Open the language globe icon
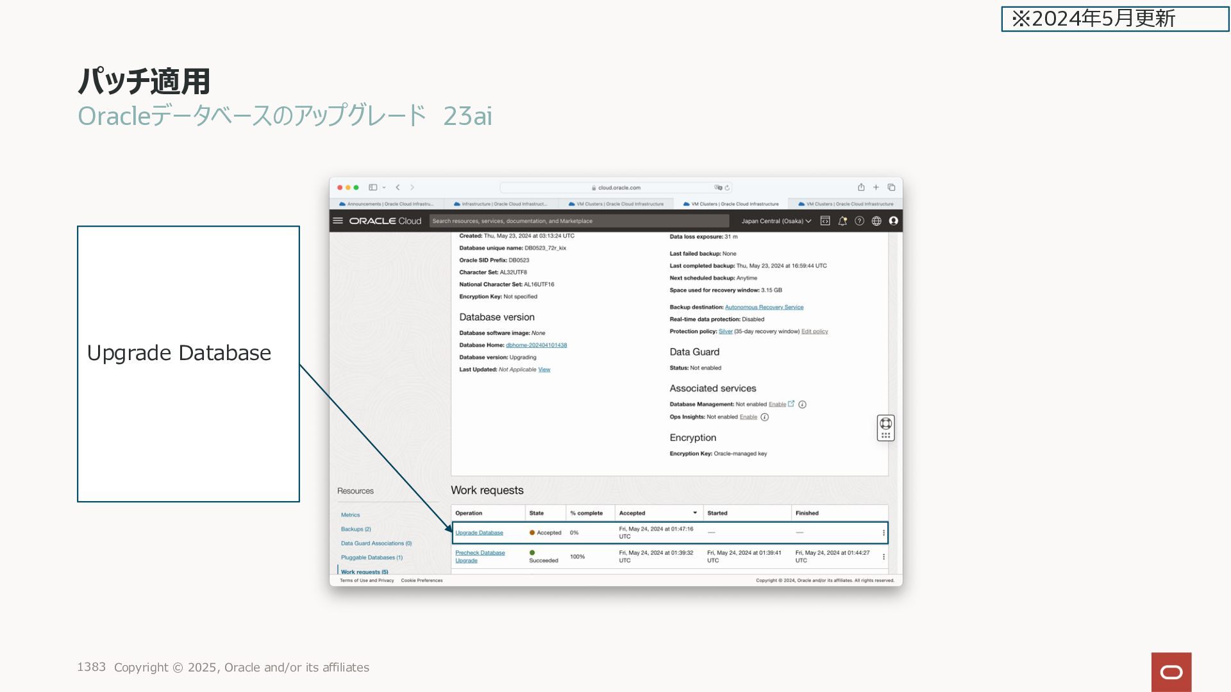The height and width of the screenshot is (692, 1231). [x=876, y=220]
